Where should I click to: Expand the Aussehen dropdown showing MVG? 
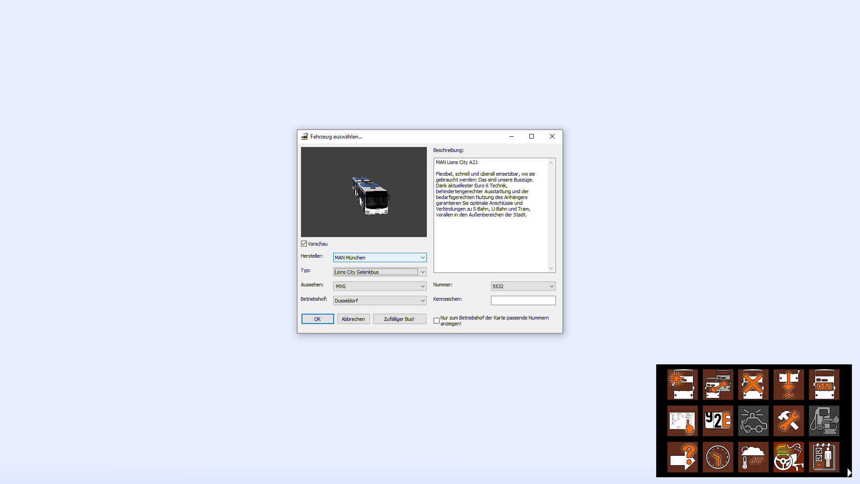click(x=380, y=286)
